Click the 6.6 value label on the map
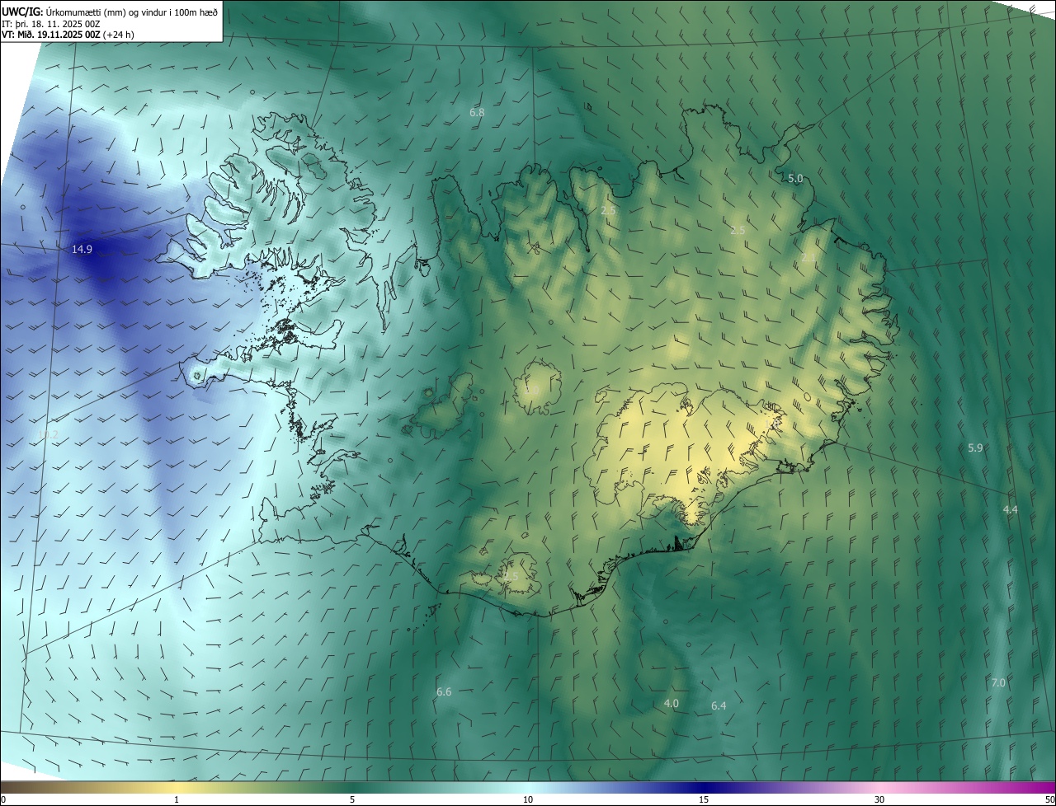 [x=444, y=691]
